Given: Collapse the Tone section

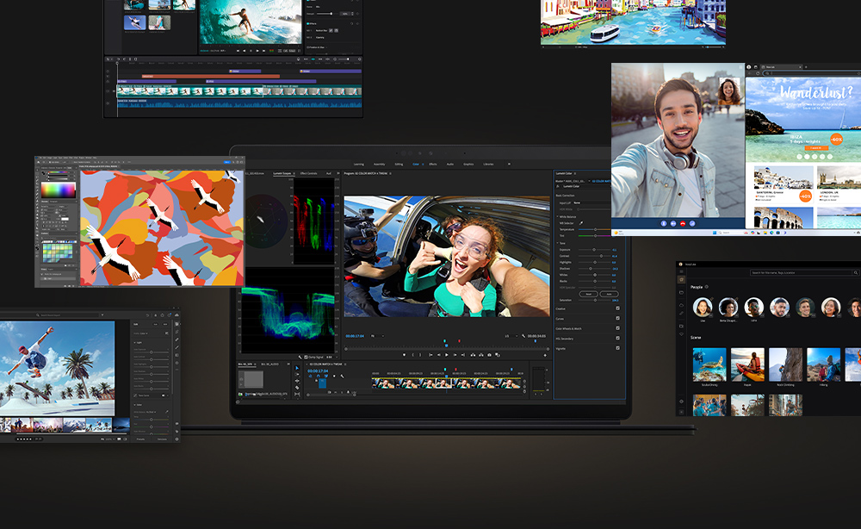Looking at the screenshot, I should (557, 242).
